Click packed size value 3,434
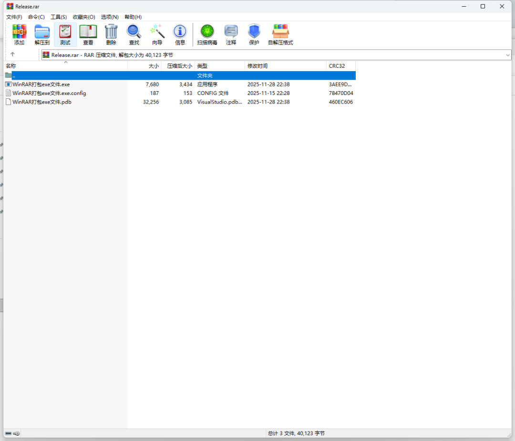This screenshot has height=441, width=515. coord(185,84)
